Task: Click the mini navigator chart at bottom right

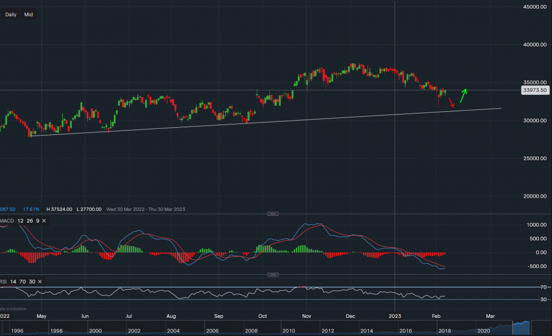Action: [x=522, y=328]
